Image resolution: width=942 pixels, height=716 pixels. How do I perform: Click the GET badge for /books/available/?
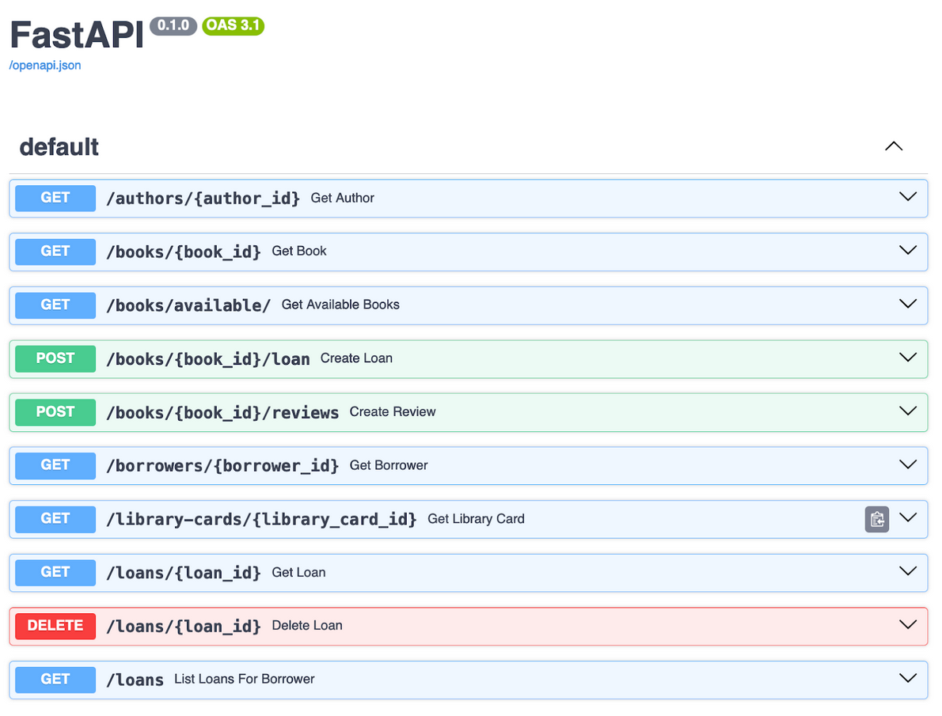click(x=55, y=305)
